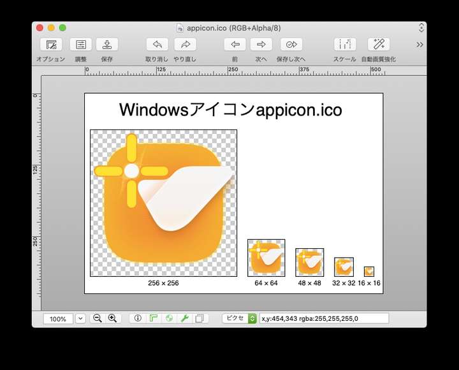Select the 48 × 48 icon preview
Viewport: 459px width, 370px height.
pyautogui.click(x=309, y=262)
